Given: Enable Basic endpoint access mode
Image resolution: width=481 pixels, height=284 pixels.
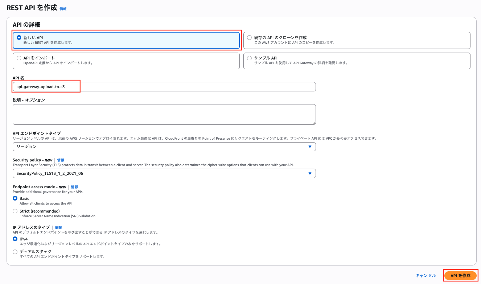Looking at the screenshot, I should (15, 198).
